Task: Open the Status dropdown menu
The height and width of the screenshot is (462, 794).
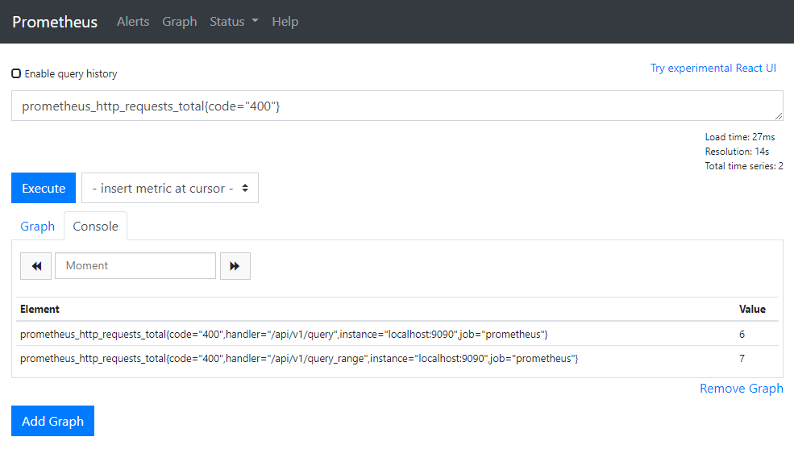Action: [x=234, y=22]
